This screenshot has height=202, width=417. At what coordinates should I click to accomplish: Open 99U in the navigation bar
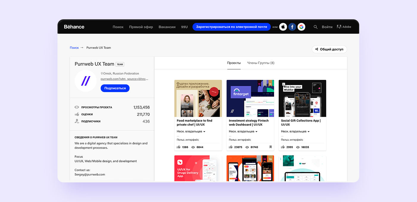184,27
